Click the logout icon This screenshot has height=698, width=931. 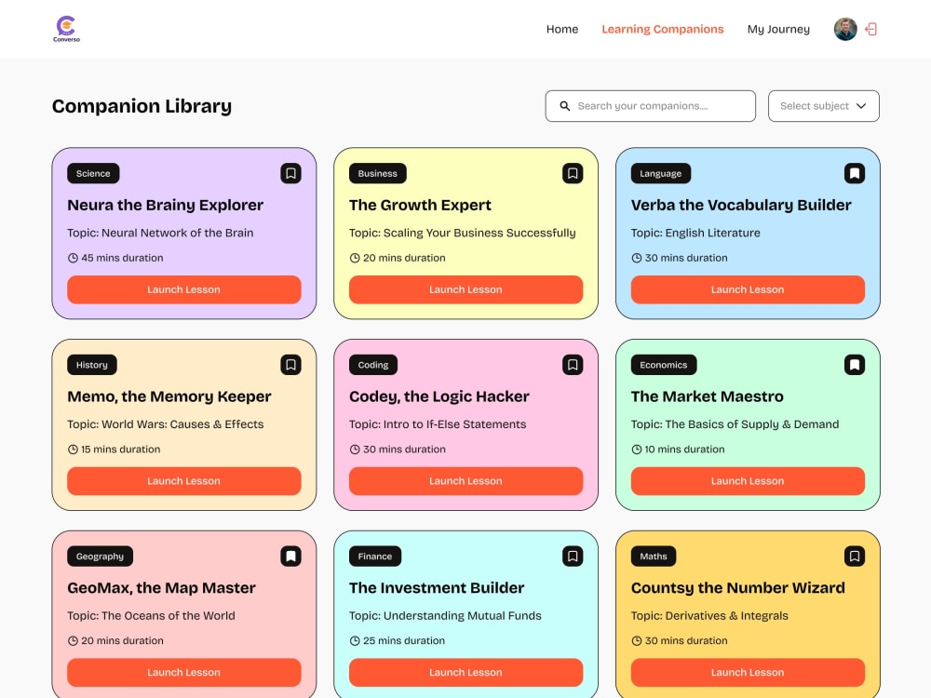click(x=871, y=29)
